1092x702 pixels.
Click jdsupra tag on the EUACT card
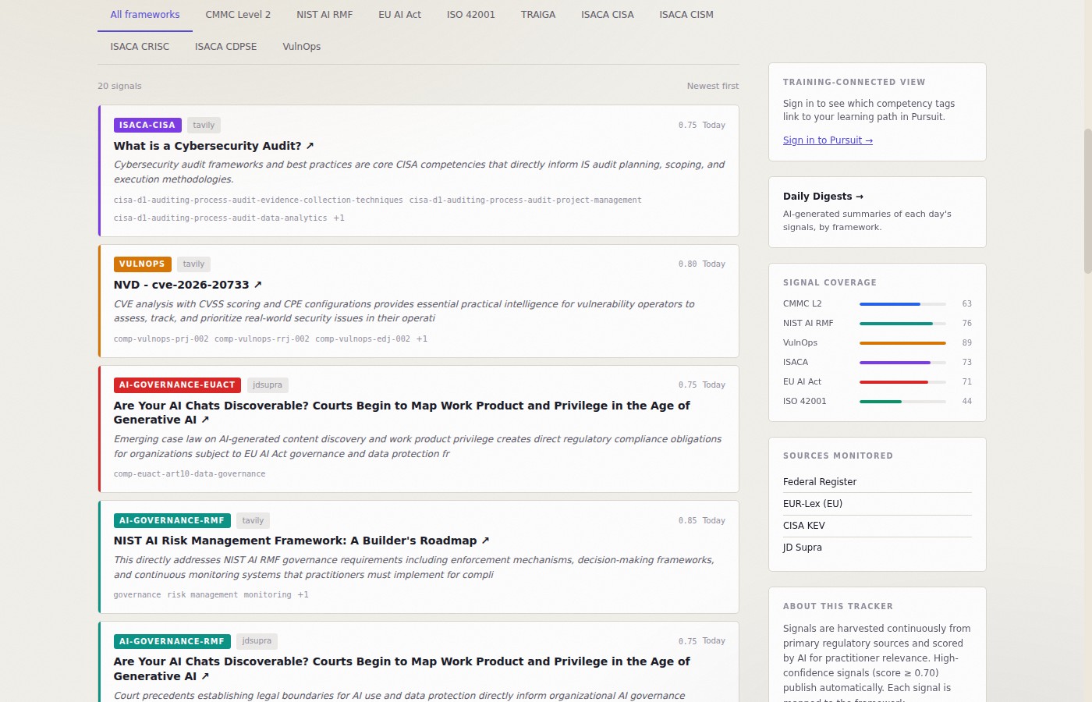[268, 385]
